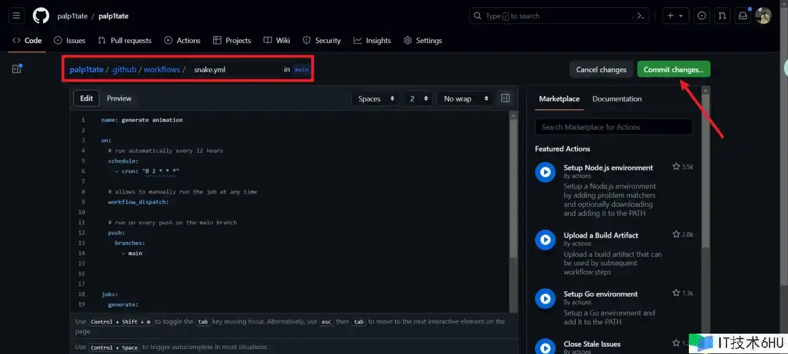Expand the file tree side panel
Viewport: 788px width, 354px height.
(x=17, y=69)
